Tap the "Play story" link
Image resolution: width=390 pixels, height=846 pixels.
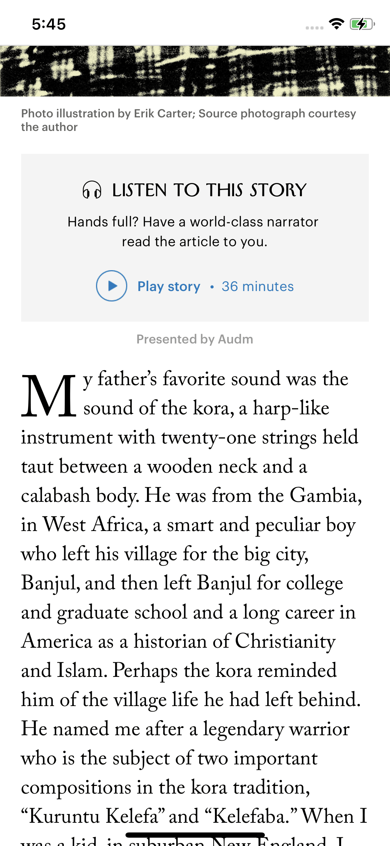tap(169, 287)
